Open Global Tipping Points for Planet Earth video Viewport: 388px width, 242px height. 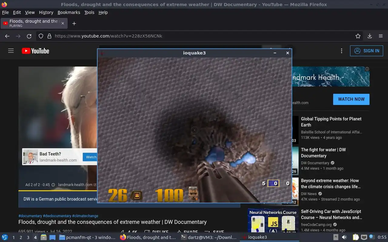331,122
